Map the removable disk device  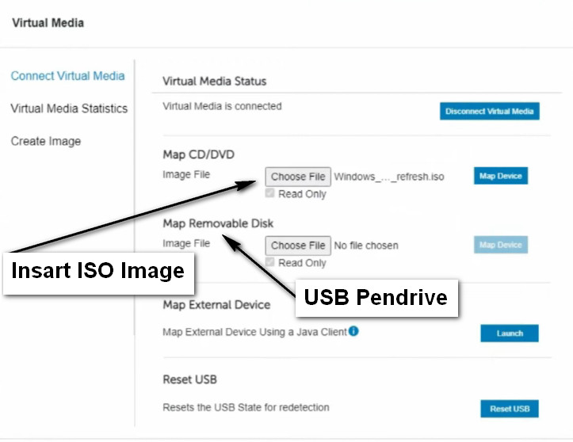pos(501,245)
